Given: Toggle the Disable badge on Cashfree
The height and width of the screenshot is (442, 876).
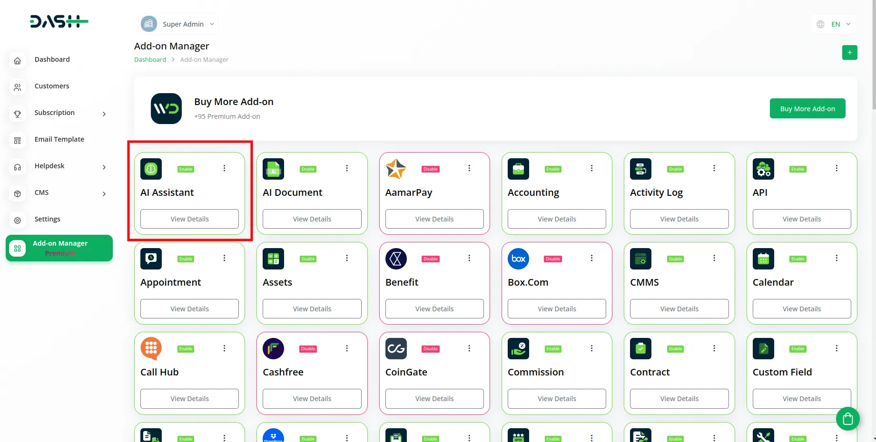Looking at the screenshot, I should [308, 349].
